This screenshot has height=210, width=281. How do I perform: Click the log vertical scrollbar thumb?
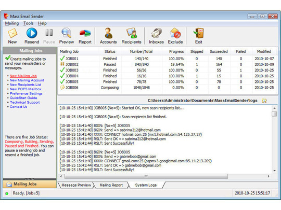(x=274, y=114)
